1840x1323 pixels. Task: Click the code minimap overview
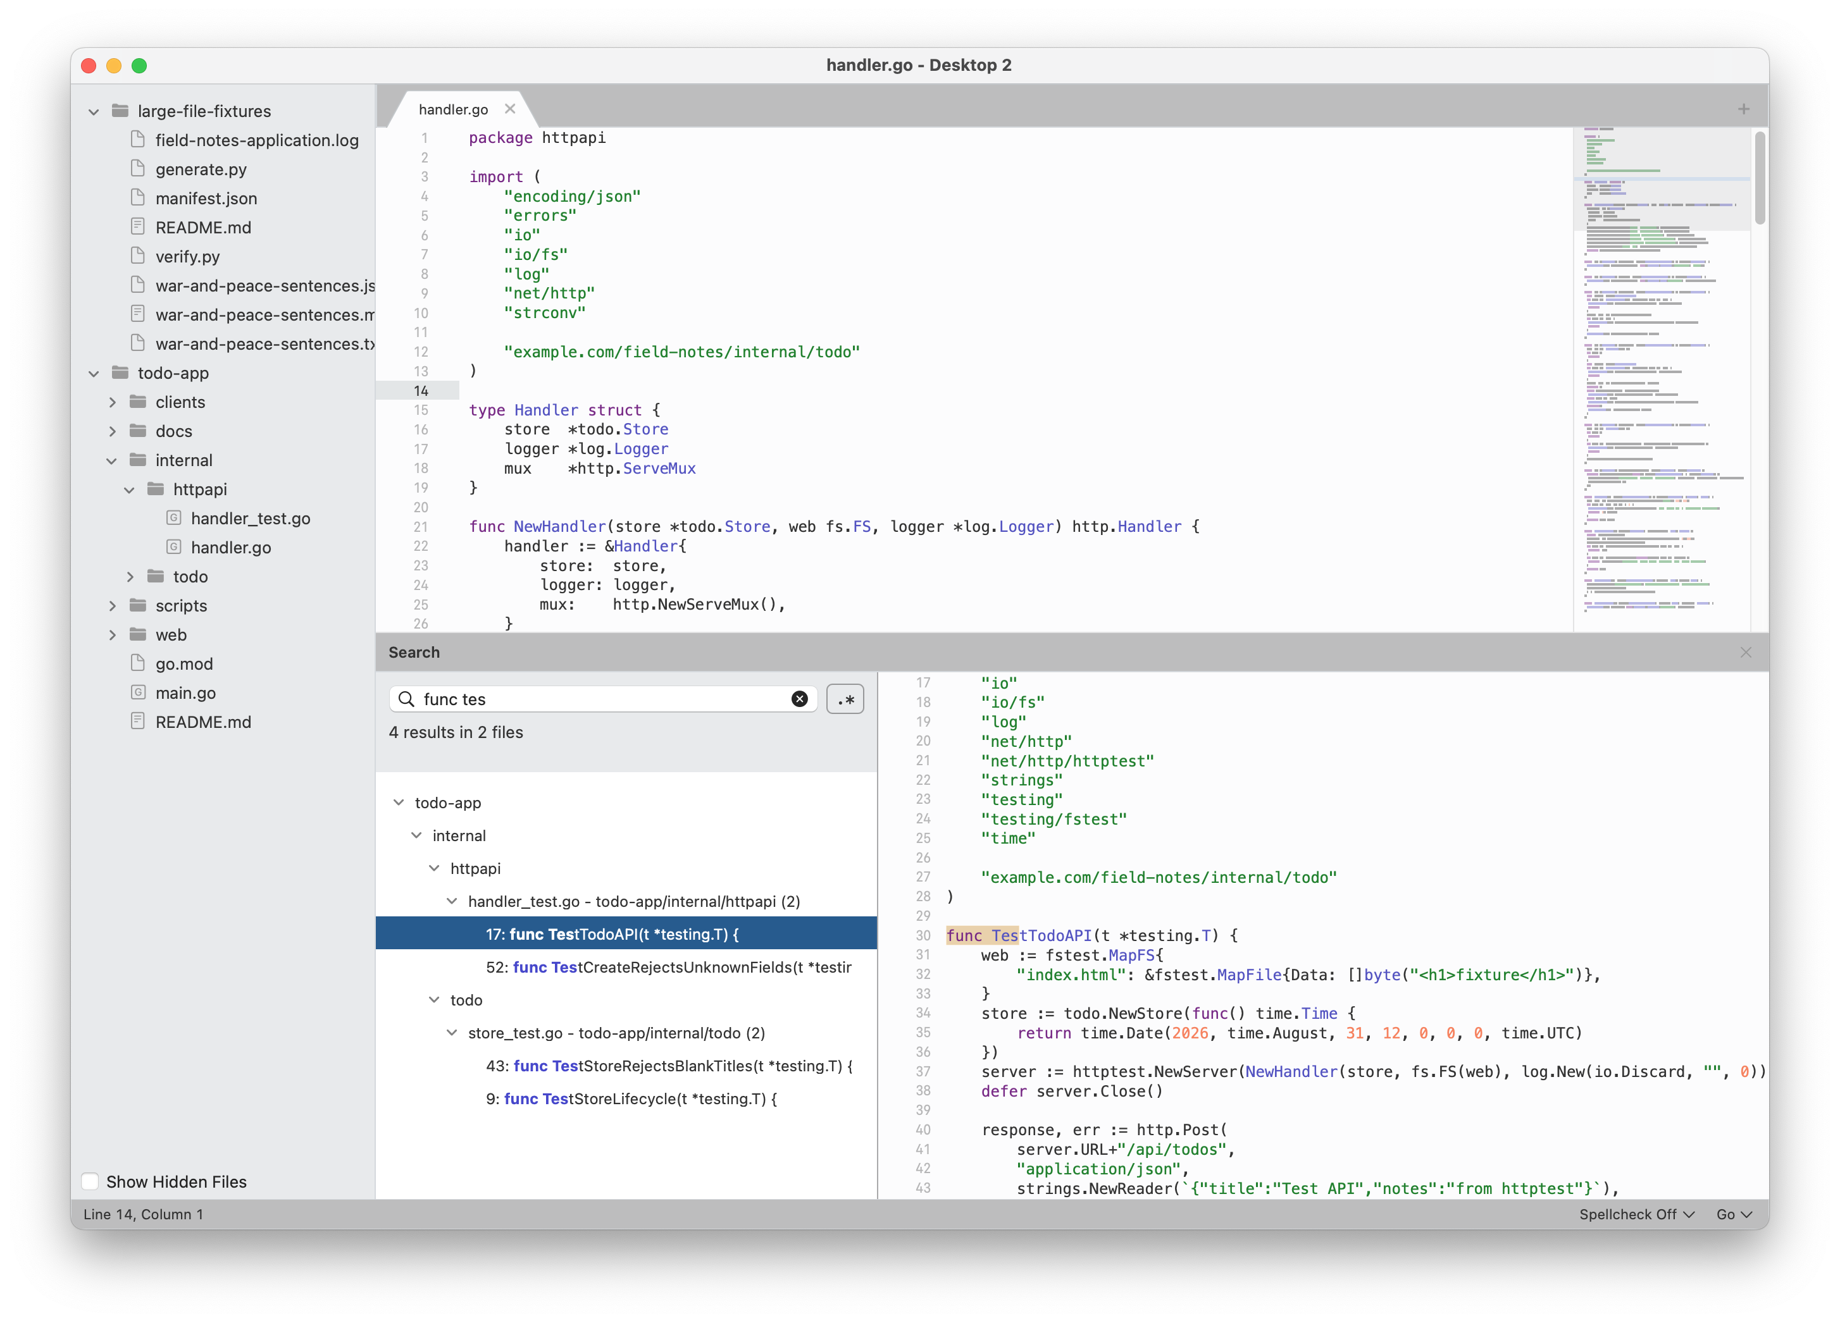[x=1662, y=379]
